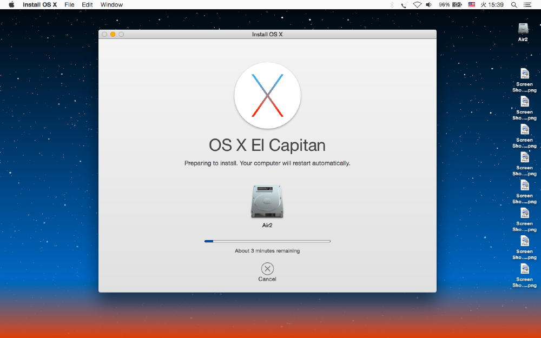Open the Window menu

(111, 5)
